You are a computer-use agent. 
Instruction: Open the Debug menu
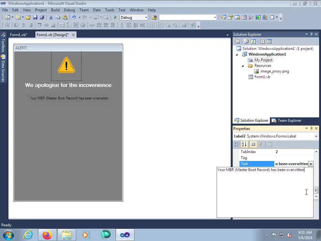tap(69, 10)
